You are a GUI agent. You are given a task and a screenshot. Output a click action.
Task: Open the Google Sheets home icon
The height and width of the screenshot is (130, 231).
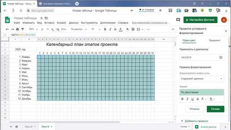7,20
